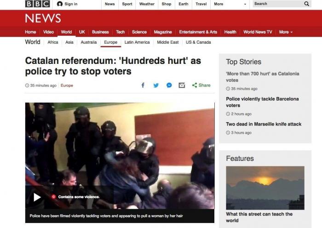Click the Sign in account icon
This screenshot has width=322, height=228.
[60, 4]
